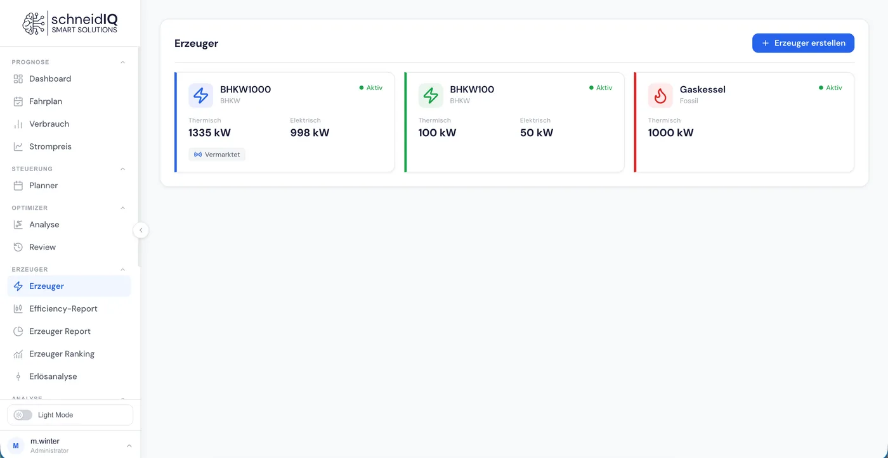Collapse the sidebar with arrow handle
Image resolution: width=888 pixels, height=458 pixels.
tap(141, 231)
